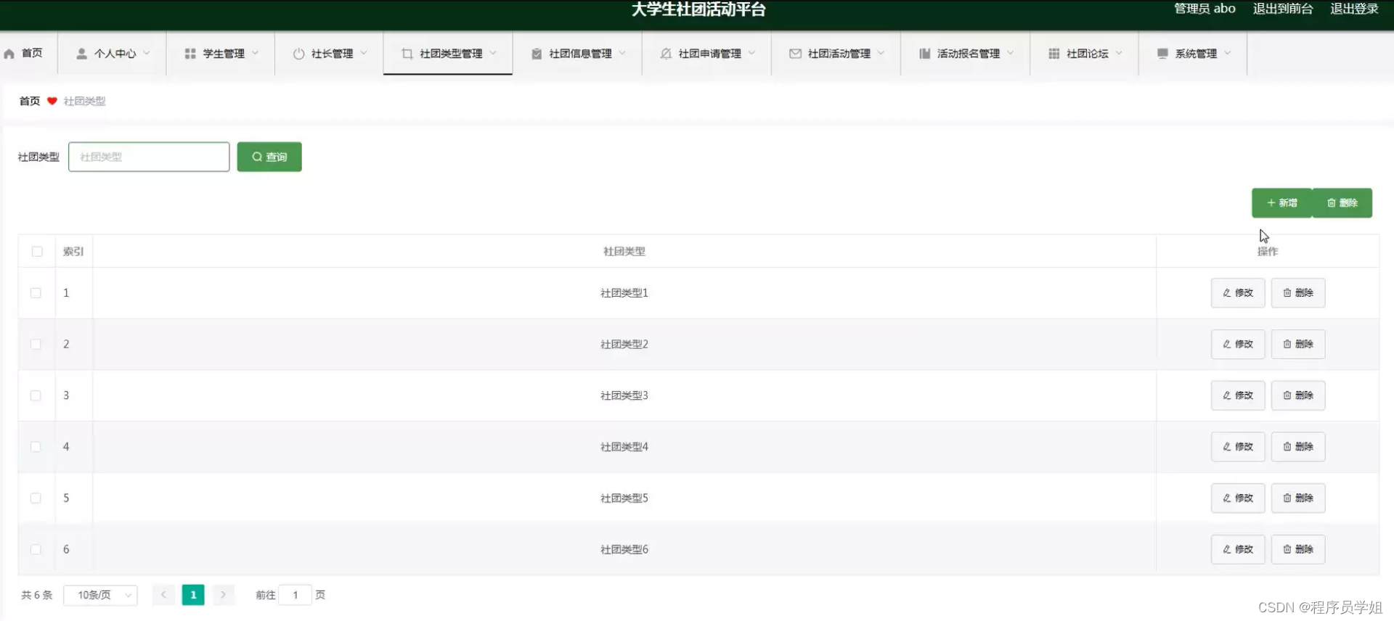Open the 社团论坛 menu
Viewport: 1394px width, 621px height.
pyautogui.click(x=1084, y=53)
